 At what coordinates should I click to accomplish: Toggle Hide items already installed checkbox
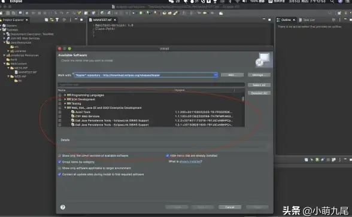168,155
